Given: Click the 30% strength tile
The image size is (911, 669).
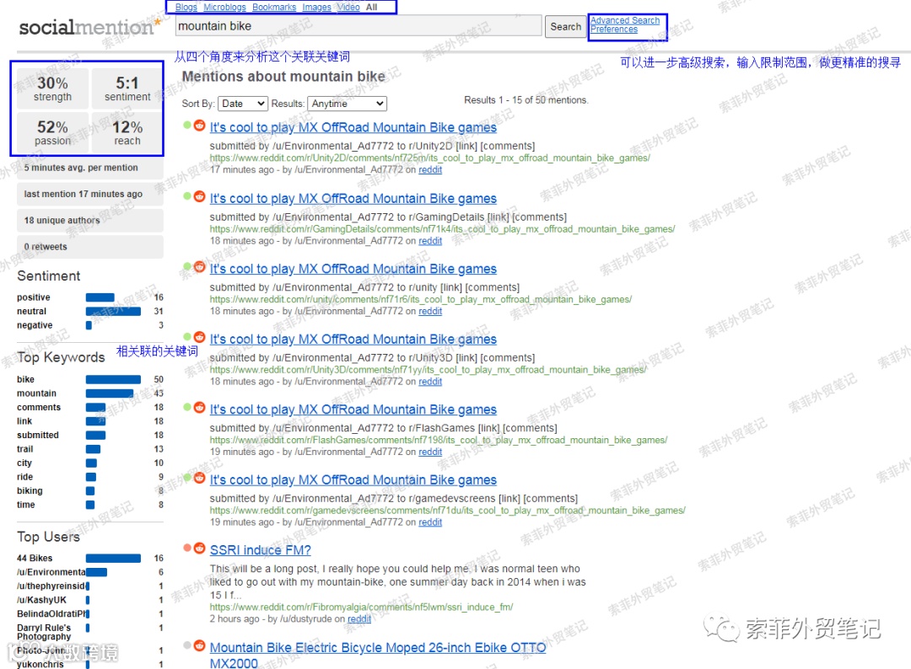Looking at the screenshot, I should pos(52,88).
